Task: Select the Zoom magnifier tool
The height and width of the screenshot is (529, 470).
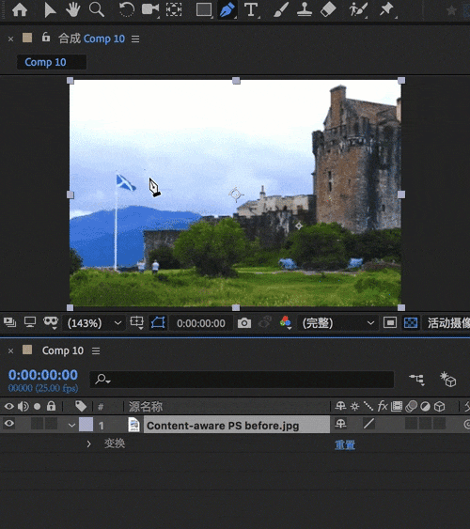Action: point(97,9)
